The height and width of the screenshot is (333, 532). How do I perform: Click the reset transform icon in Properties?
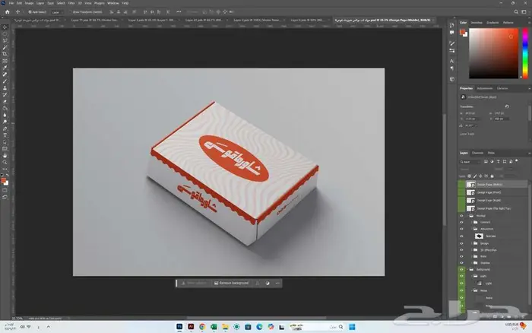click(x=507, y=106)
